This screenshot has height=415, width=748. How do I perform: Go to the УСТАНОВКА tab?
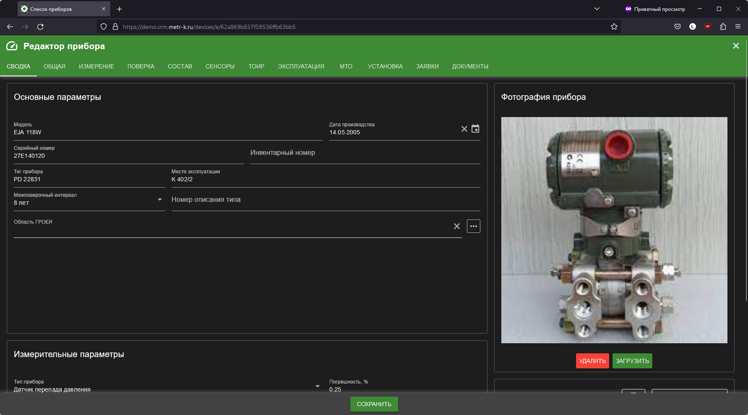385,66
